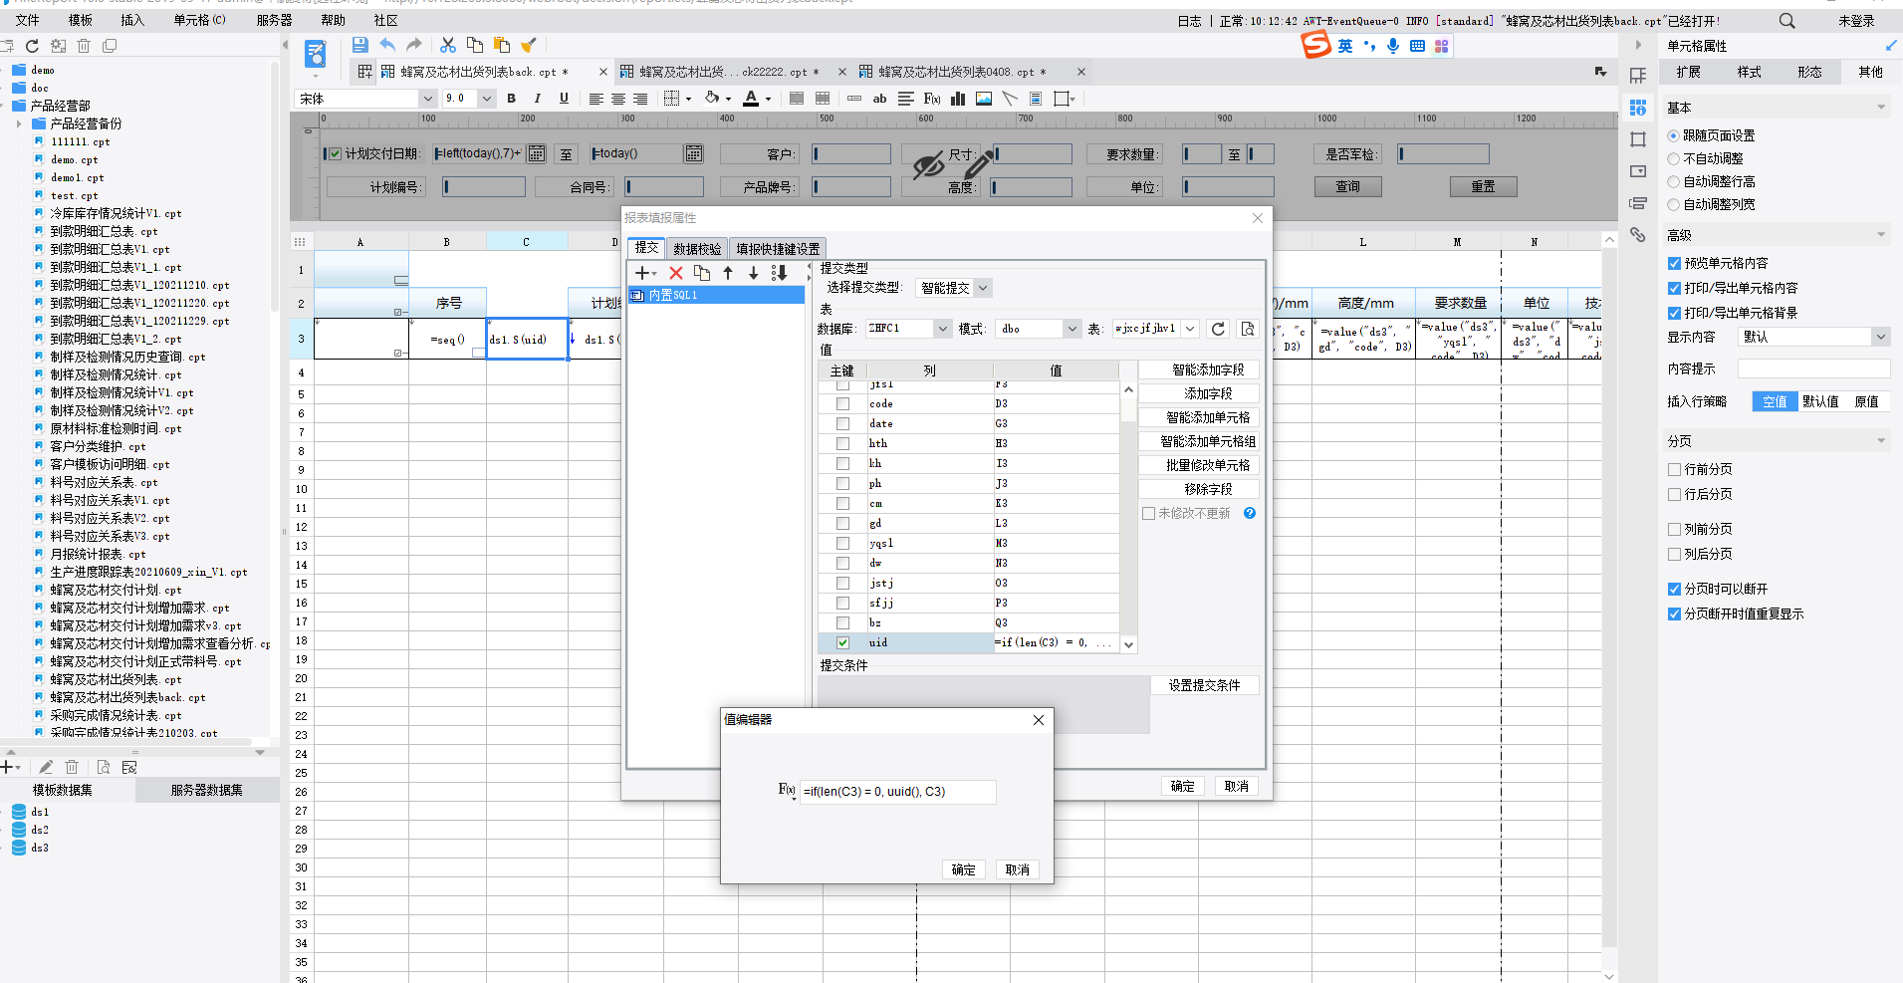Click the Format Painter brush icon
1903x983 pixels.
(x=529, y=45)
